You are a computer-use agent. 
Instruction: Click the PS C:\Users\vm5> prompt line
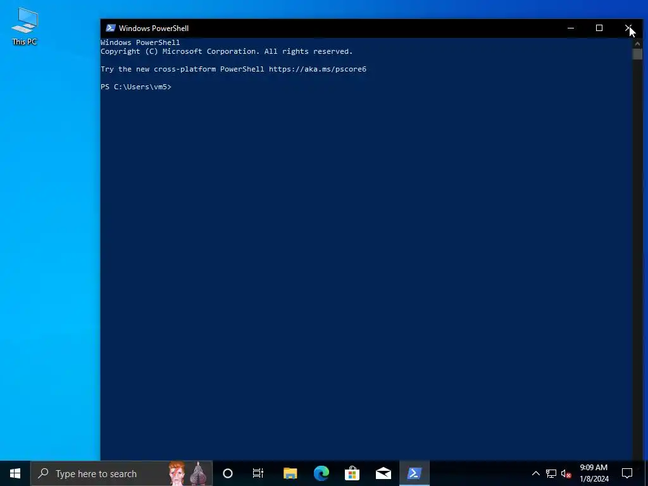click(136, 87)
